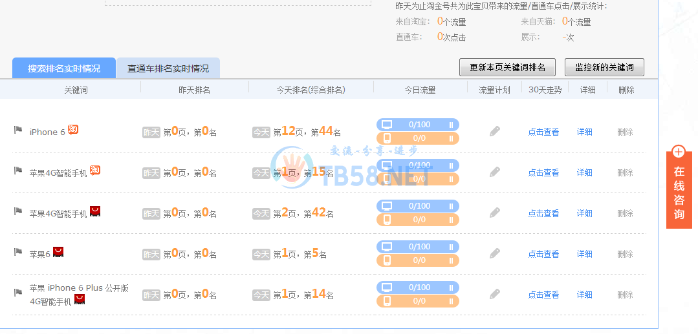
Task: Open 详细 details for iPhone 6
Action: (x=585, y=132)
